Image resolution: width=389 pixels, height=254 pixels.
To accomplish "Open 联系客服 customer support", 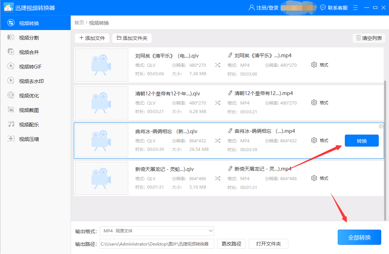I will (x=334, y=8).
